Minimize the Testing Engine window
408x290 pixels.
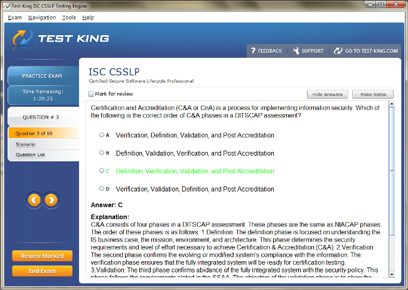pyautogui.click(x=370, y=4)
